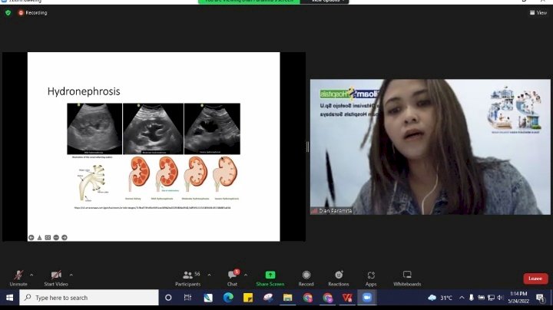Viewport: 553px width, 310px height.
Task: Expand video options arrow beside Start Video
Action: coord(71,275)
